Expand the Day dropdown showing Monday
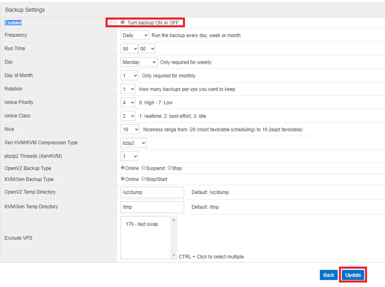The image size is (385, 287). [139, 62]
